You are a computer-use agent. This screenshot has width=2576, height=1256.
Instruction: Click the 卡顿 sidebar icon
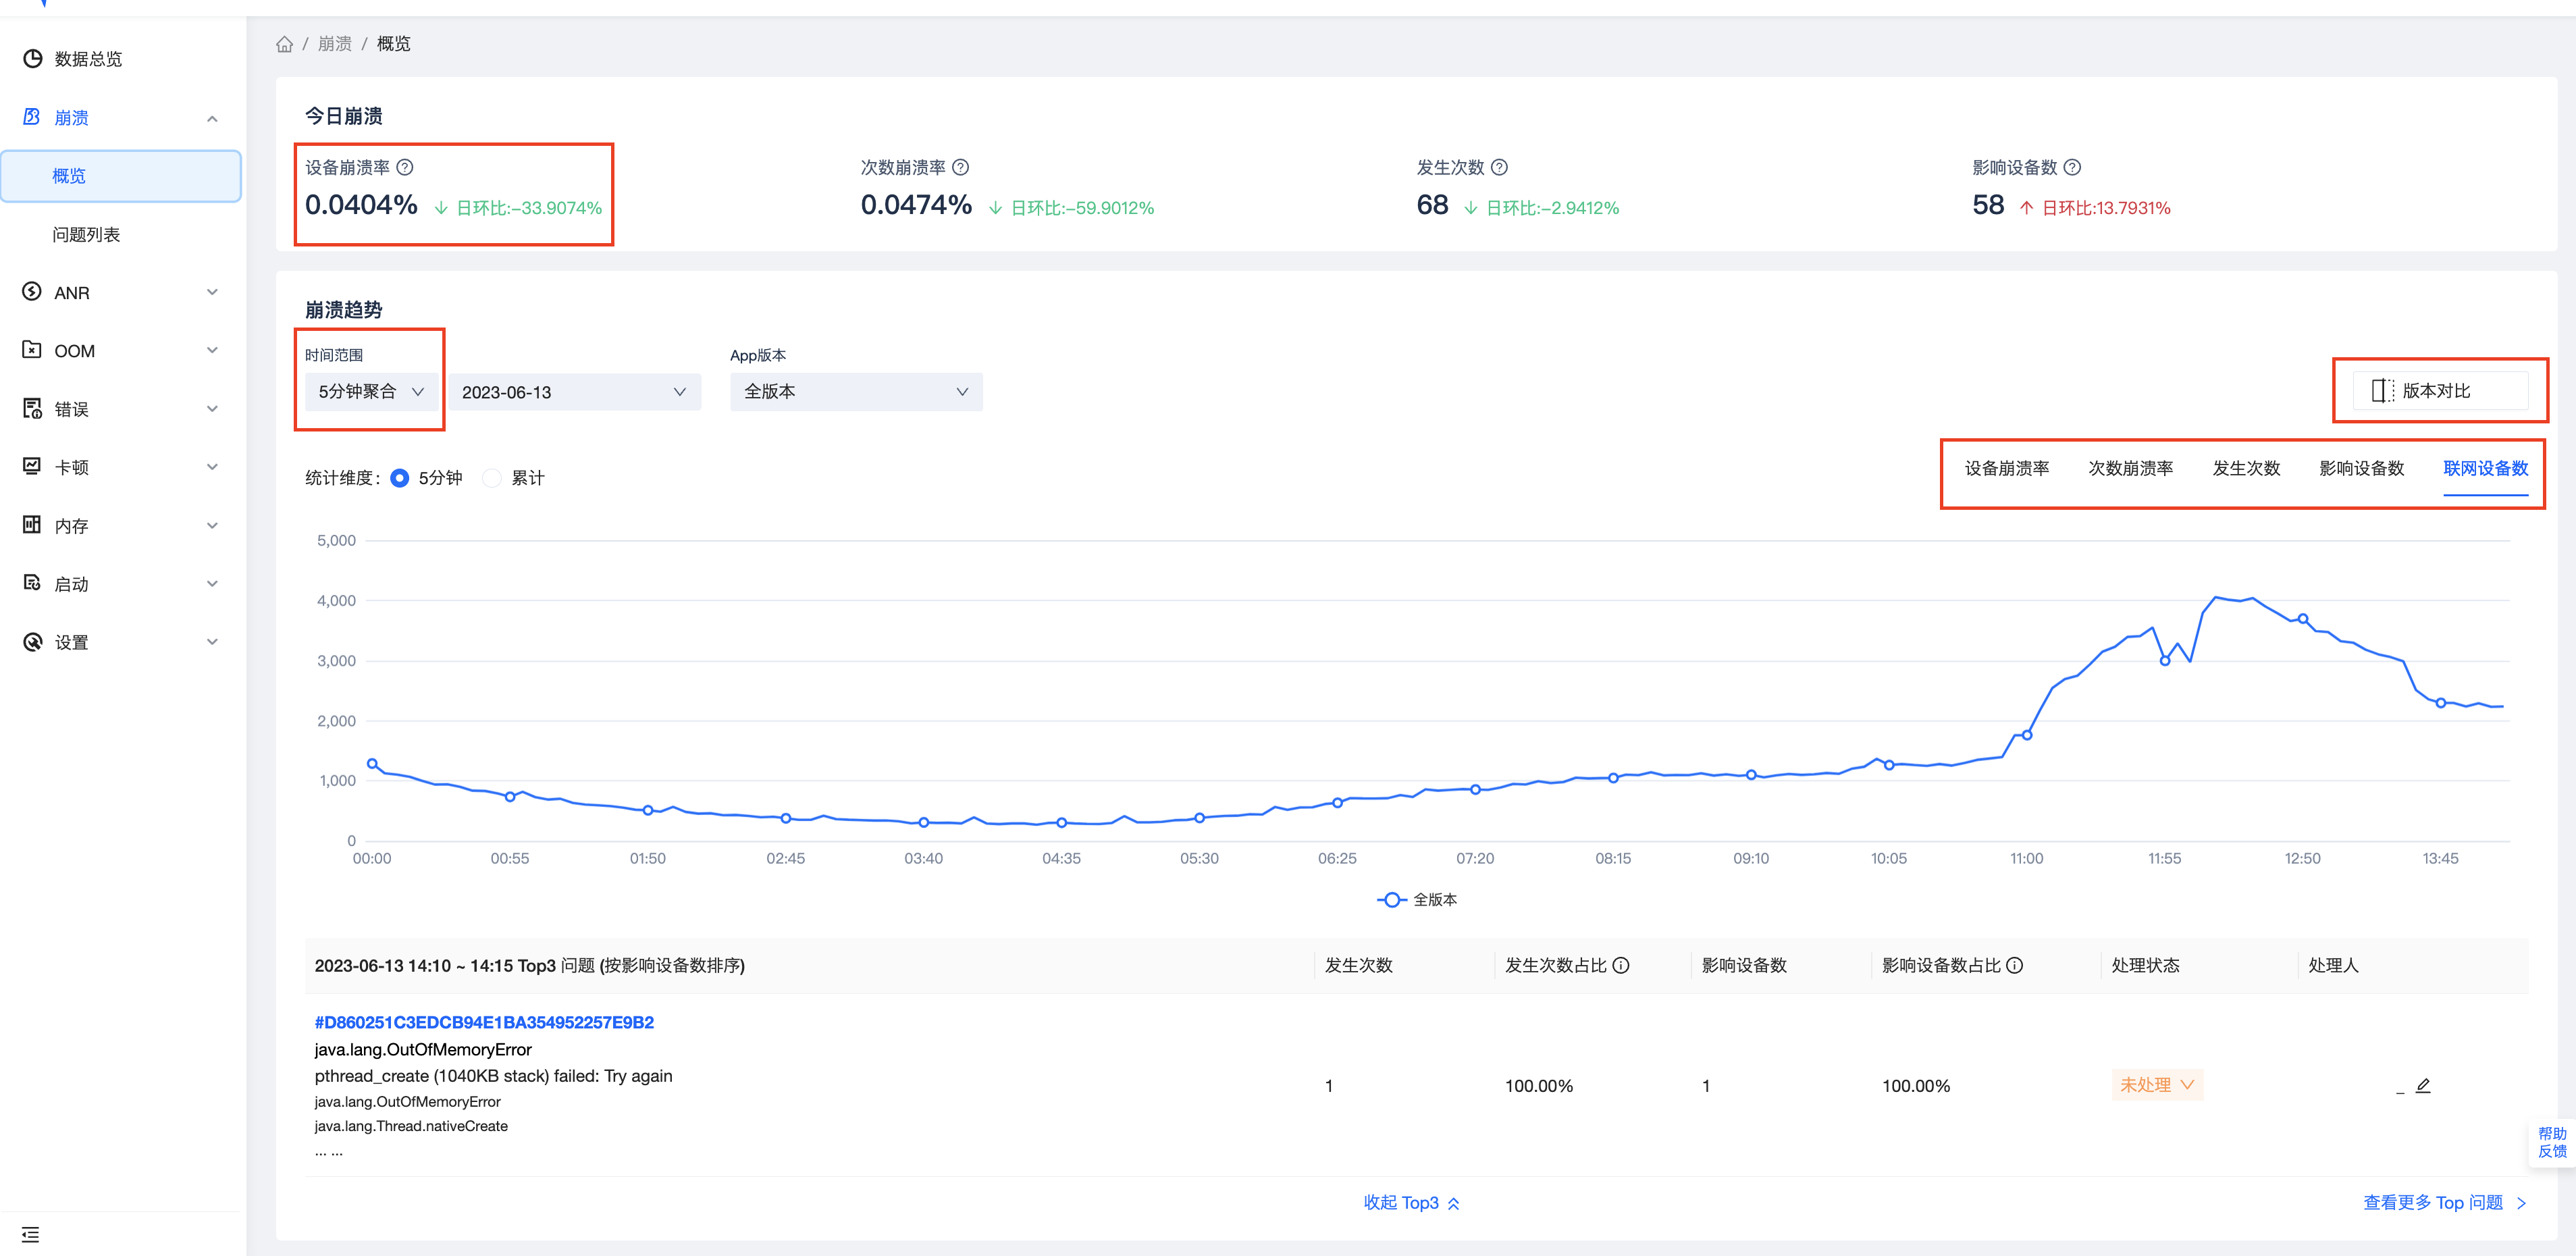(32, 466)
